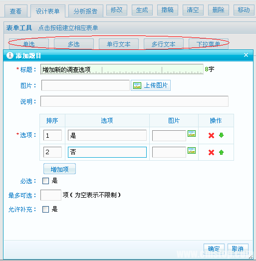Confirm with the 确定 button
Screen dimensions: 256x261
pos(214,249)
